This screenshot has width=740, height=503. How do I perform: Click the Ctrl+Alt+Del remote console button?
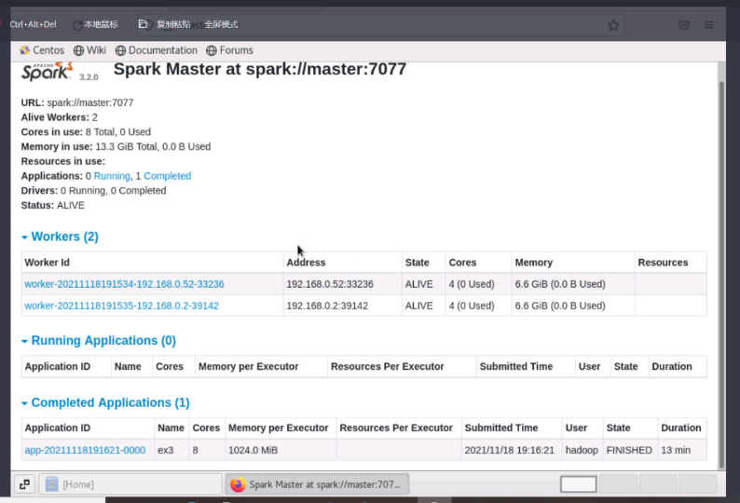(x=33, y=24)
